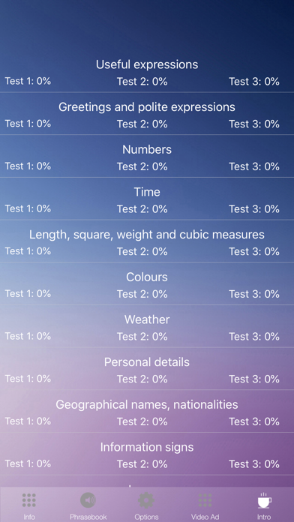
Task: Select the Intro coffee cup icon
Action: 264,500
